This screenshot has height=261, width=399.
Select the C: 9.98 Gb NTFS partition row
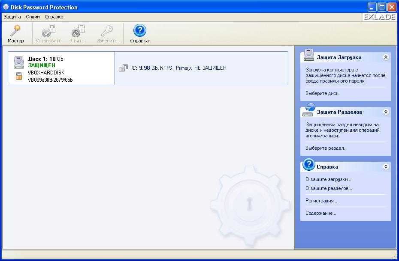coord(201,68)
